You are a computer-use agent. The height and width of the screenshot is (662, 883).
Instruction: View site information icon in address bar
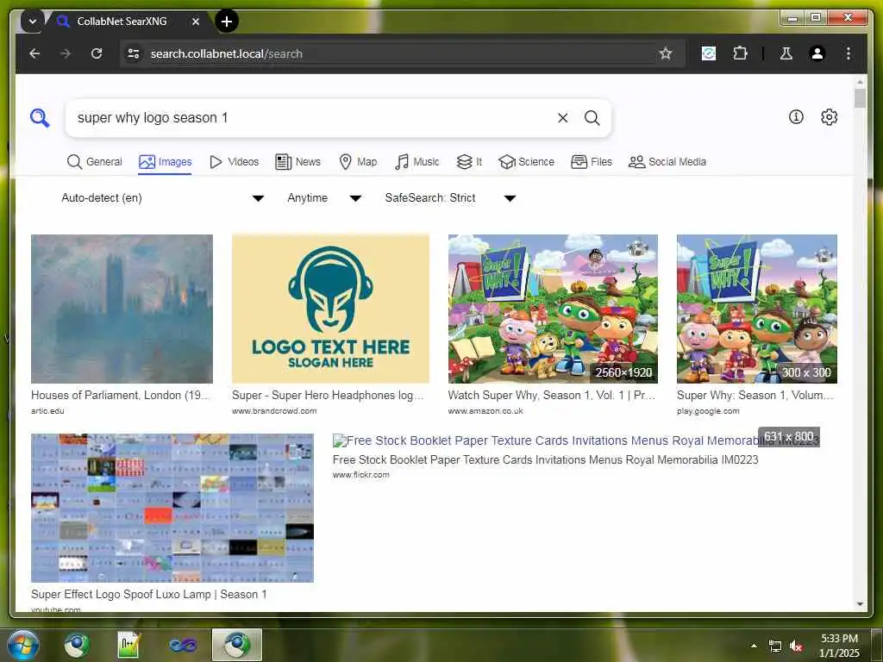click(134, 53)
